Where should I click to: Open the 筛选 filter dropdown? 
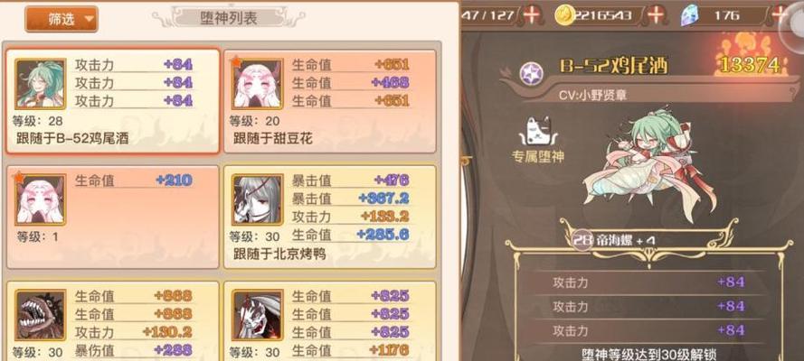pos(61,20)
